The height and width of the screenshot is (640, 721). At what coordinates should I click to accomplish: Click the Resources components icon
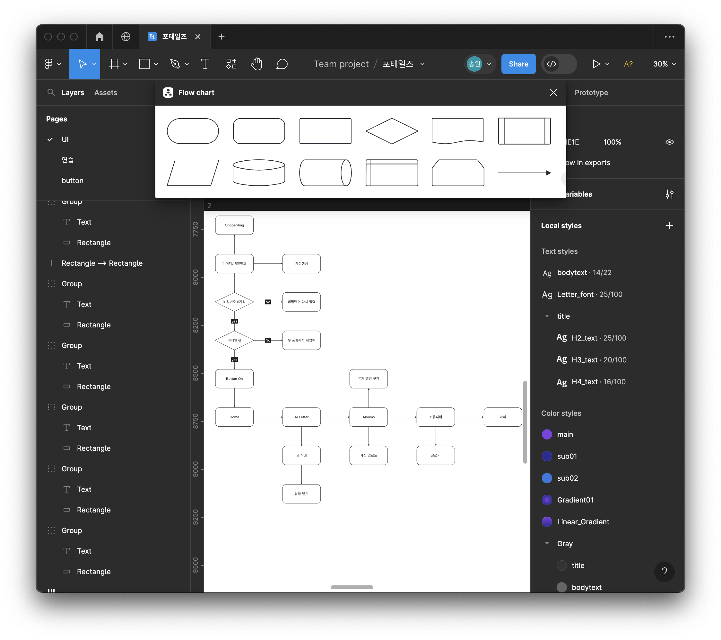coord(231,64)
